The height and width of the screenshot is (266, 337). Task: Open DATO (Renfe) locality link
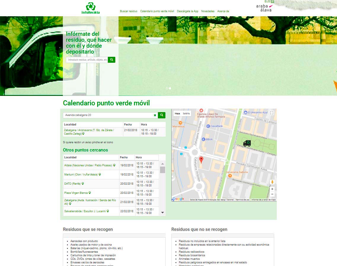pos(72,184)
